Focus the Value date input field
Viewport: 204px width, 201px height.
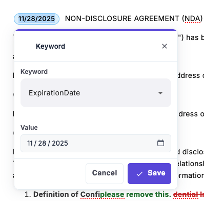(x=96, y=143)
